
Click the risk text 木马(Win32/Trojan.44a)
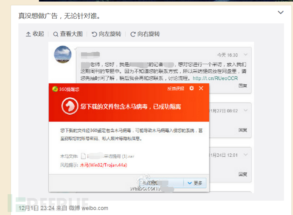[104, 165]
